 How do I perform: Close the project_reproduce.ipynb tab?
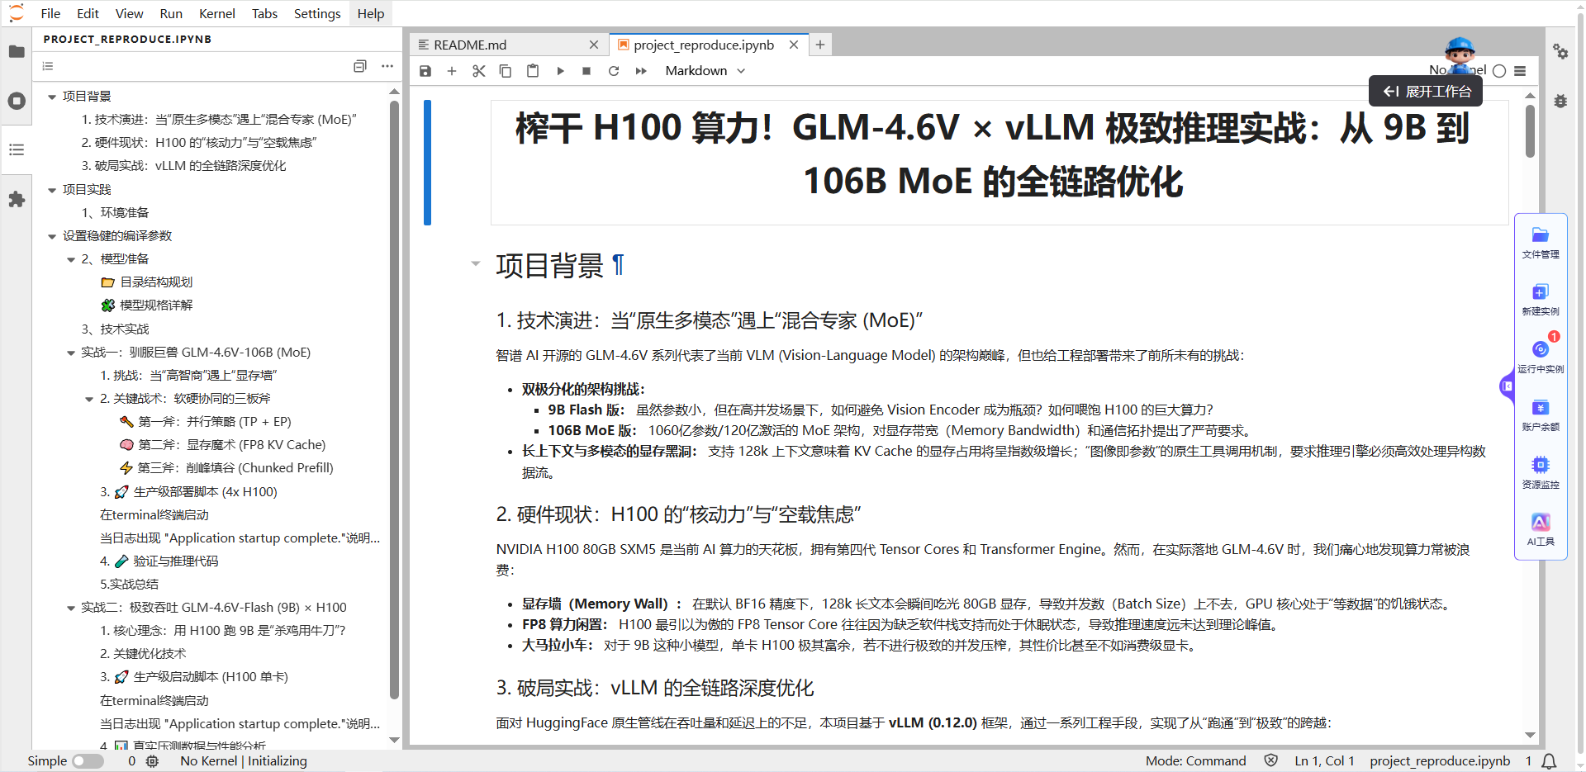tap(794, 45)
